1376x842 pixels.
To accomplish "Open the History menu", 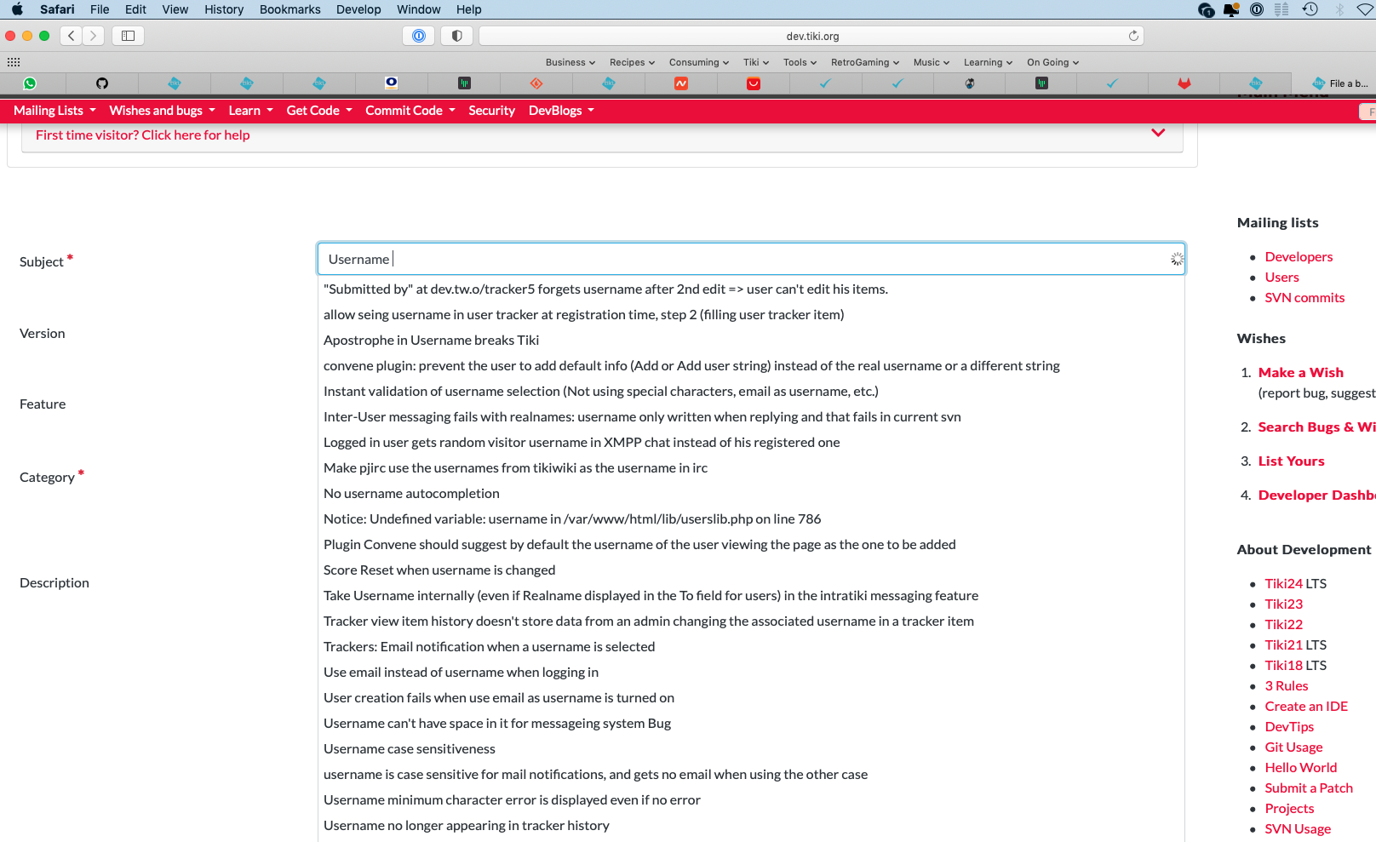I will (x=224, y=9).
